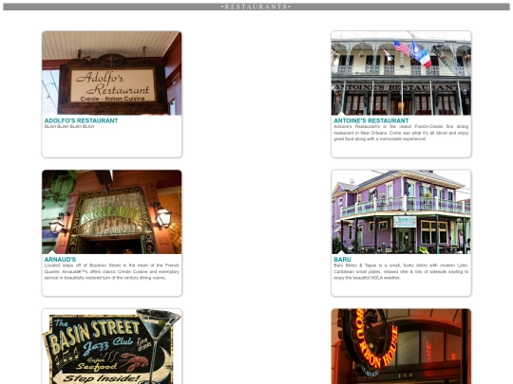This screenshot has width=513, height=384.
Task: Click the ANTOINE'S RESTAURANT title link
Action: (x=371, y=120)
